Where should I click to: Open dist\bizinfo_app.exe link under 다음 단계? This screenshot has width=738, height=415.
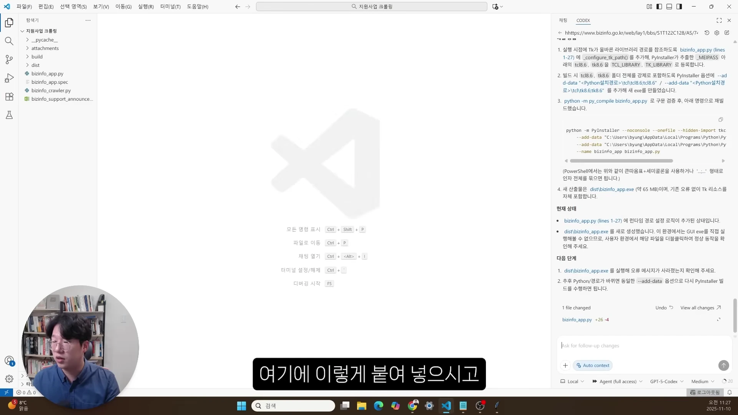tap(586, 271)
